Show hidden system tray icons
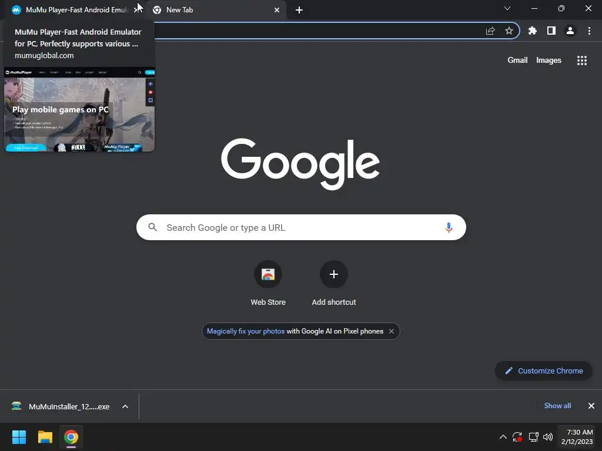 point(503,437)
